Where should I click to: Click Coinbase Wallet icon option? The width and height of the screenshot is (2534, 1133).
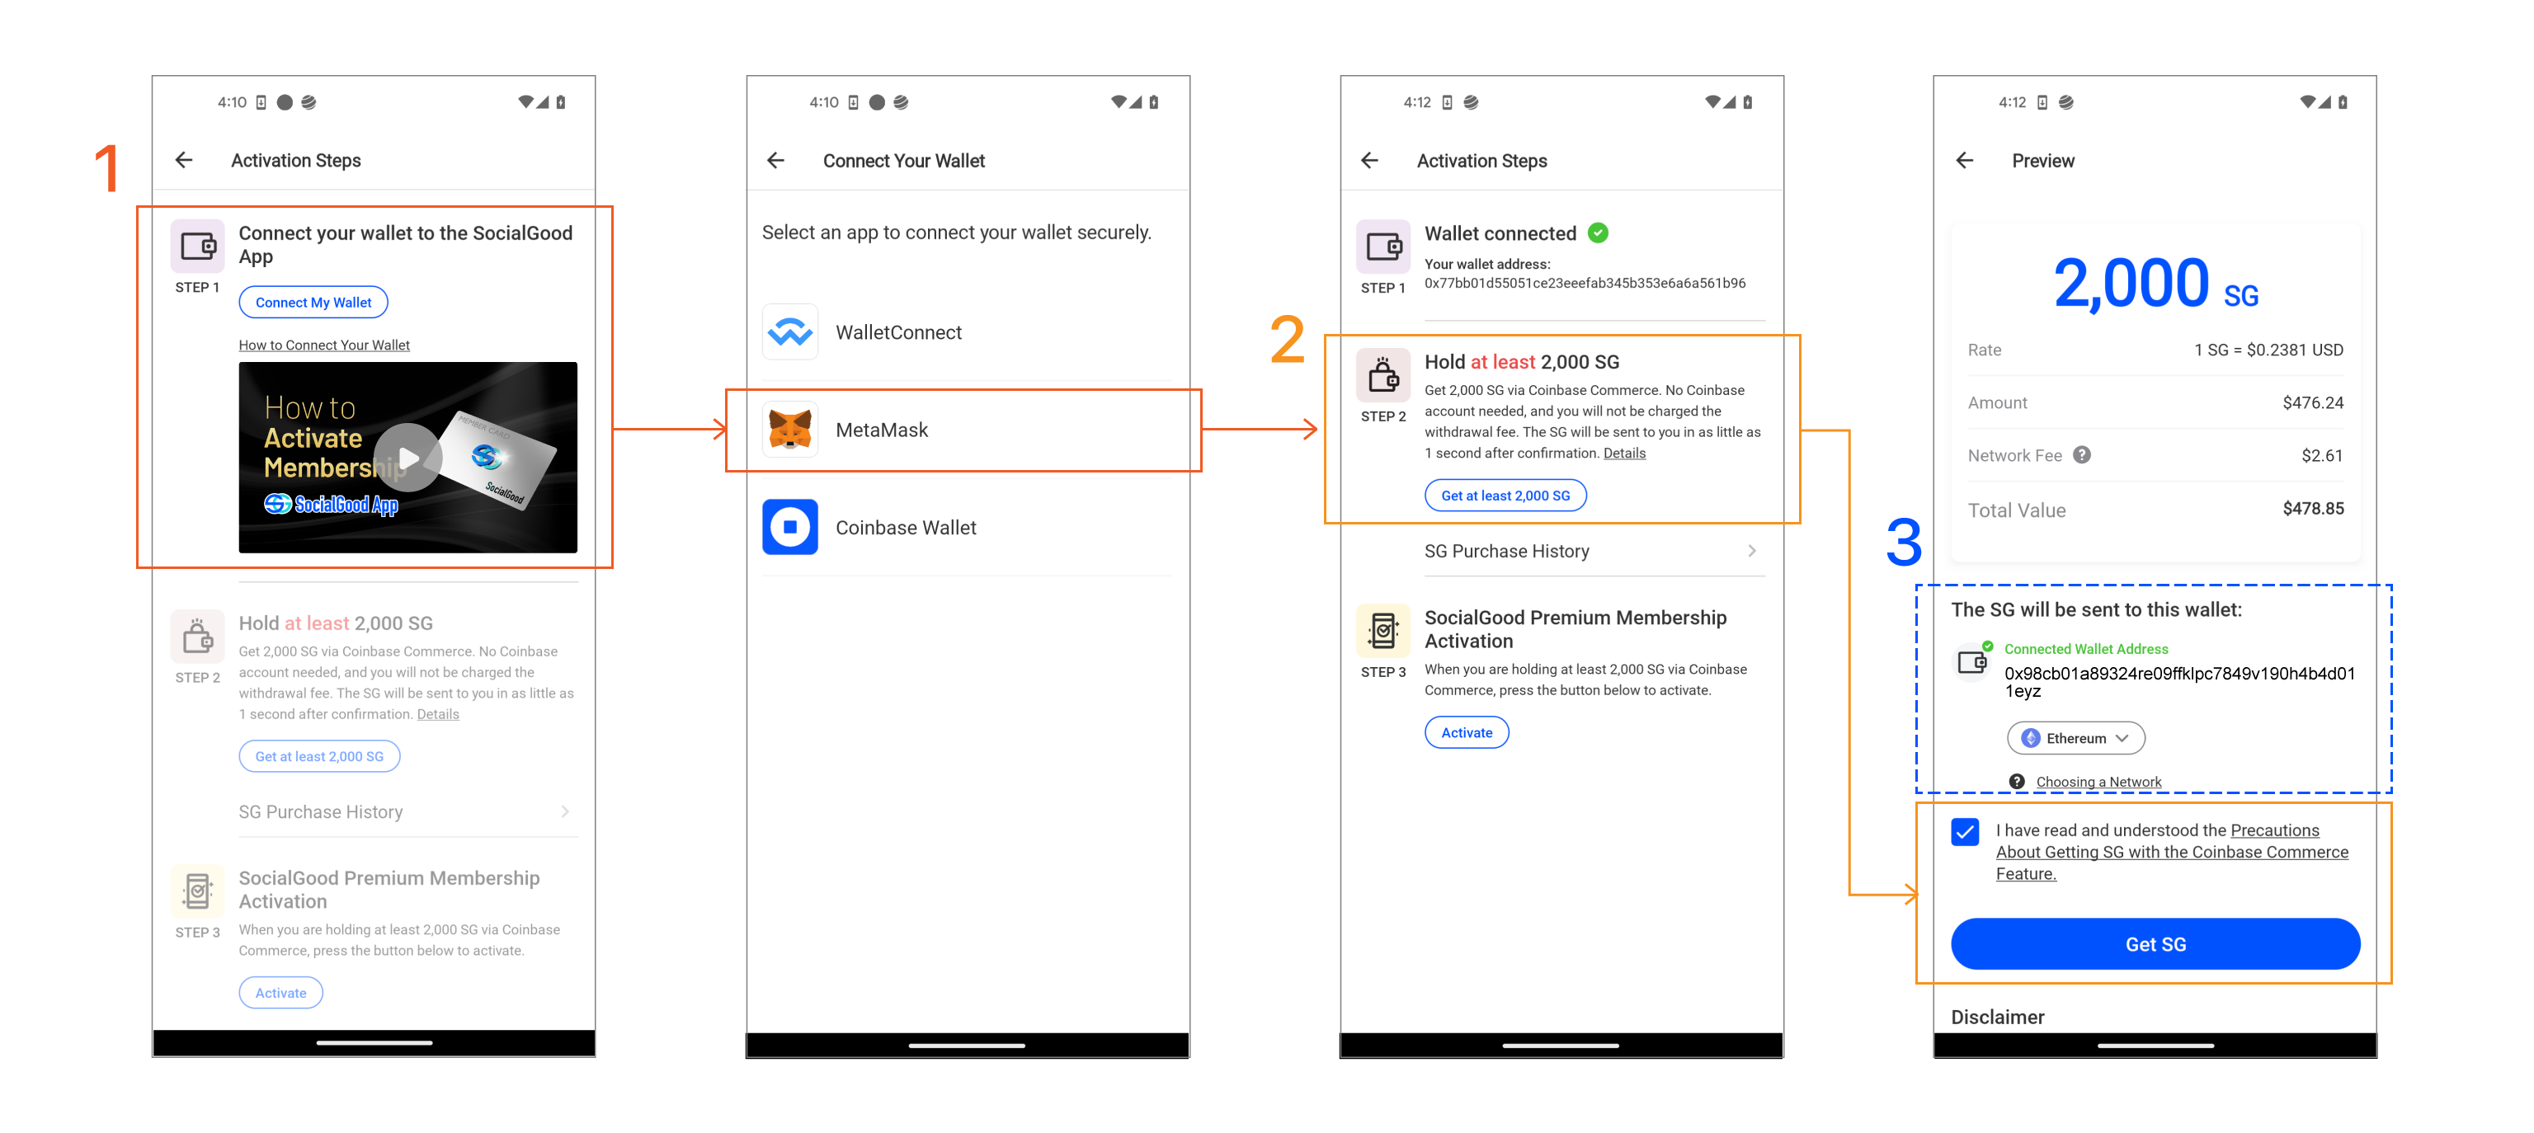pos(789,527)
